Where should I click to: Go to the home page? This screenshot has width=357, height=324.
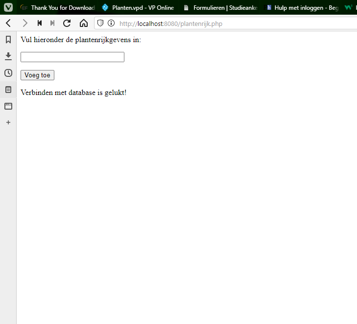coord(84,23)
